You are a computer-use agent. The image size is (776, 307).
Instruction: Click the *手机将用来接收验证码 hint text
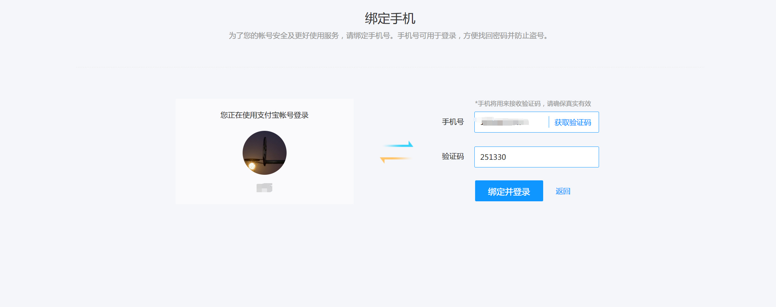[533, 104]
